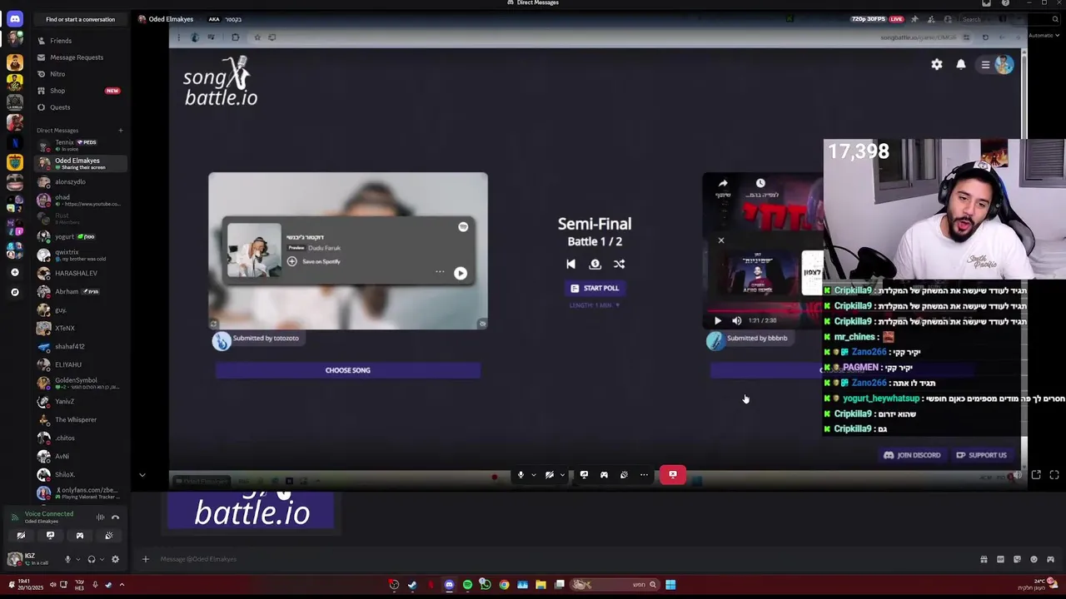Mute the YouTube video volume icon
This screenshot has width=1066, height=599.
point(736,320)
